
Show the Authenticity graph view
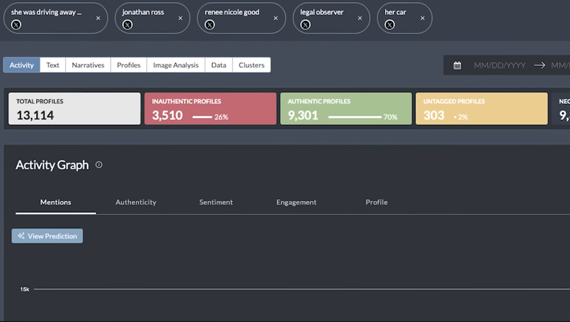click(x=135, y=202)
